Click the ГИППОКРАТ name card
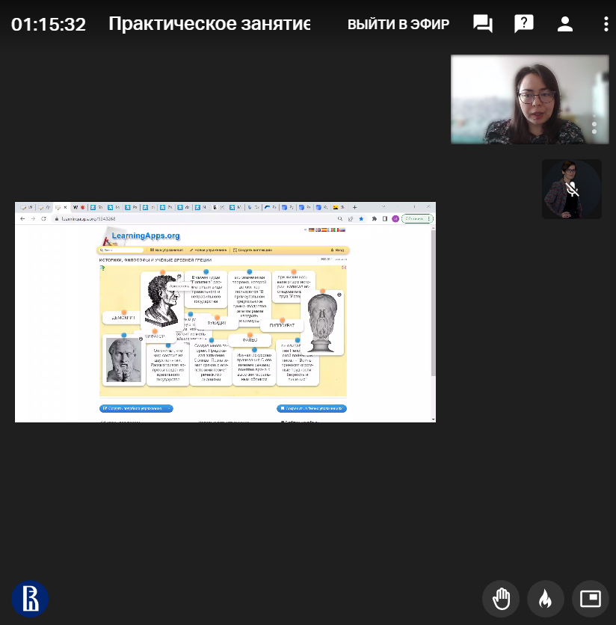 pyautogui.click(x=282, y=326)
